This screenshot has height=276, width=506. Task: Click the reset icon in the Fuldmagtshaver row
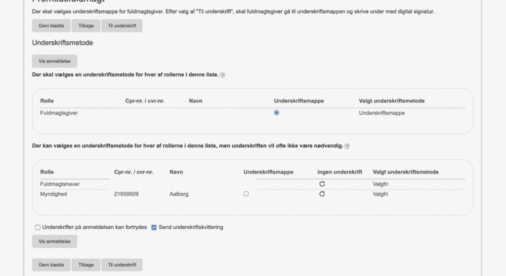pyautogui.click(x=322, y=184)
